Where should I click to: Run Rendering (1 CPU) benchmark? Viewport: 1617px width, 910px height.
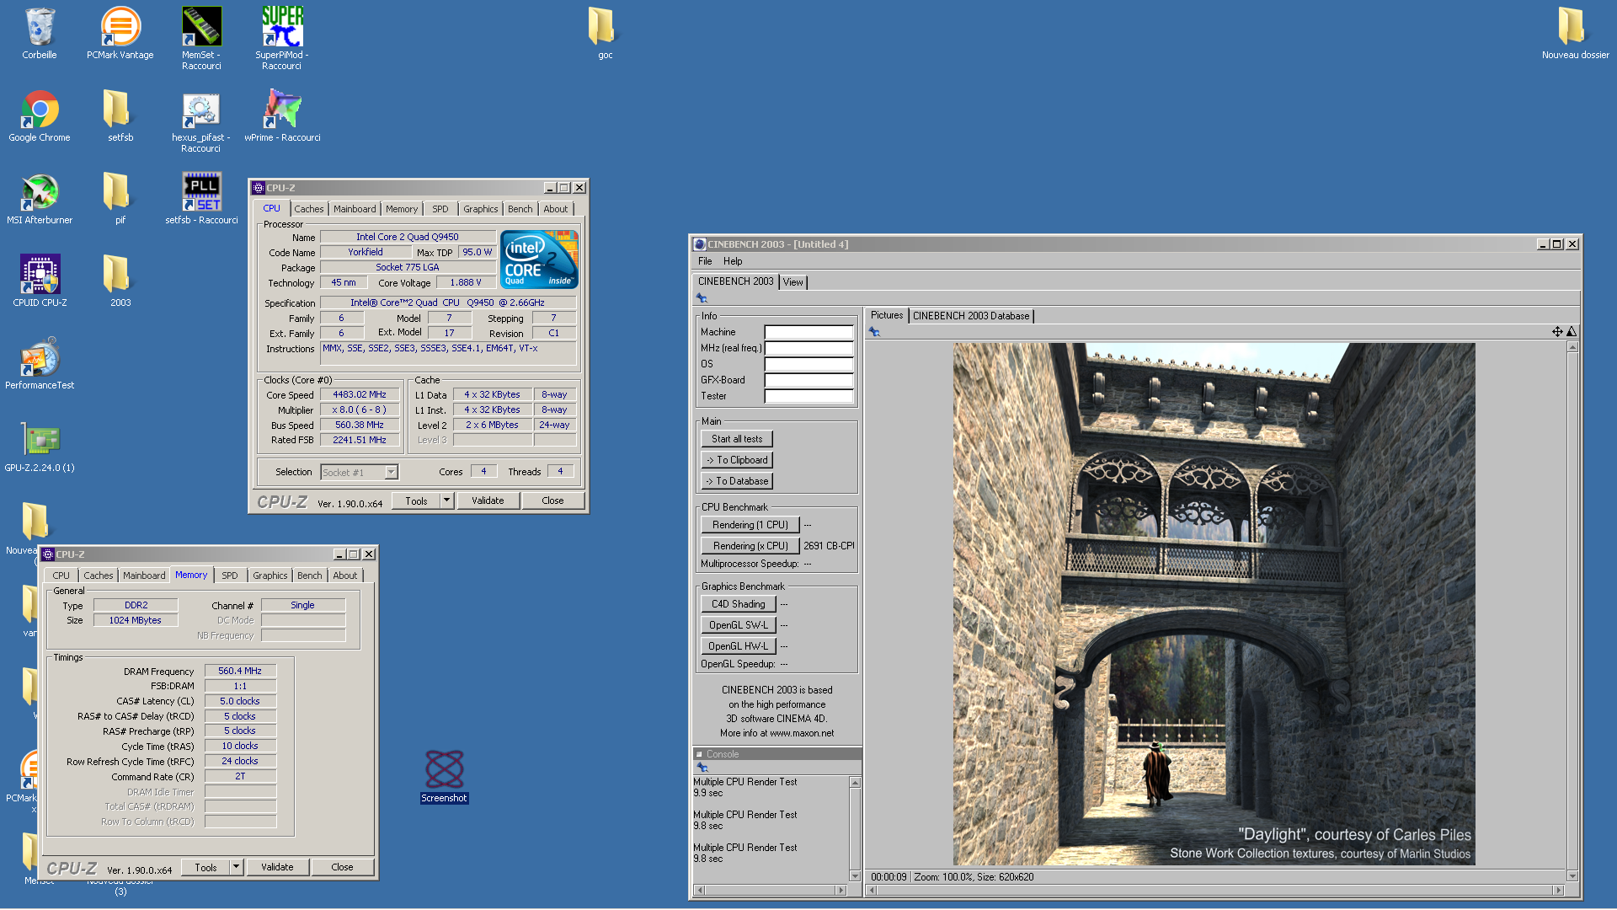pos(750,525)
